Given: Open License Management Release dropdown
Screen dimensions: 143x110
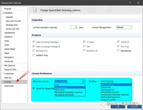Looking at the screenshot, I should click(124, 27).
